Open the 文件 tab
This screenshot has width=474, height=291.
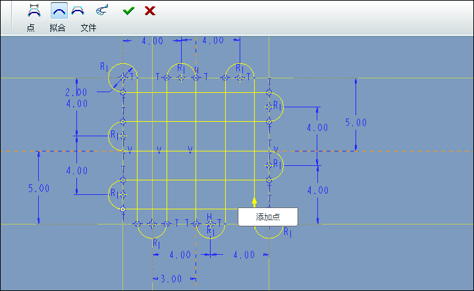tap(88, 28)
